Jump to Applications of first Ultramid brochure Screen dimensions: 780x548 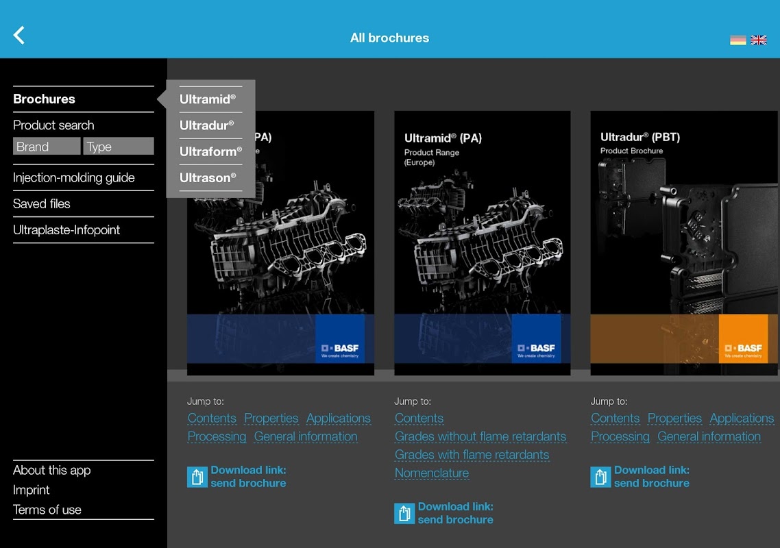pyautogui.click(x=339, y=419)
